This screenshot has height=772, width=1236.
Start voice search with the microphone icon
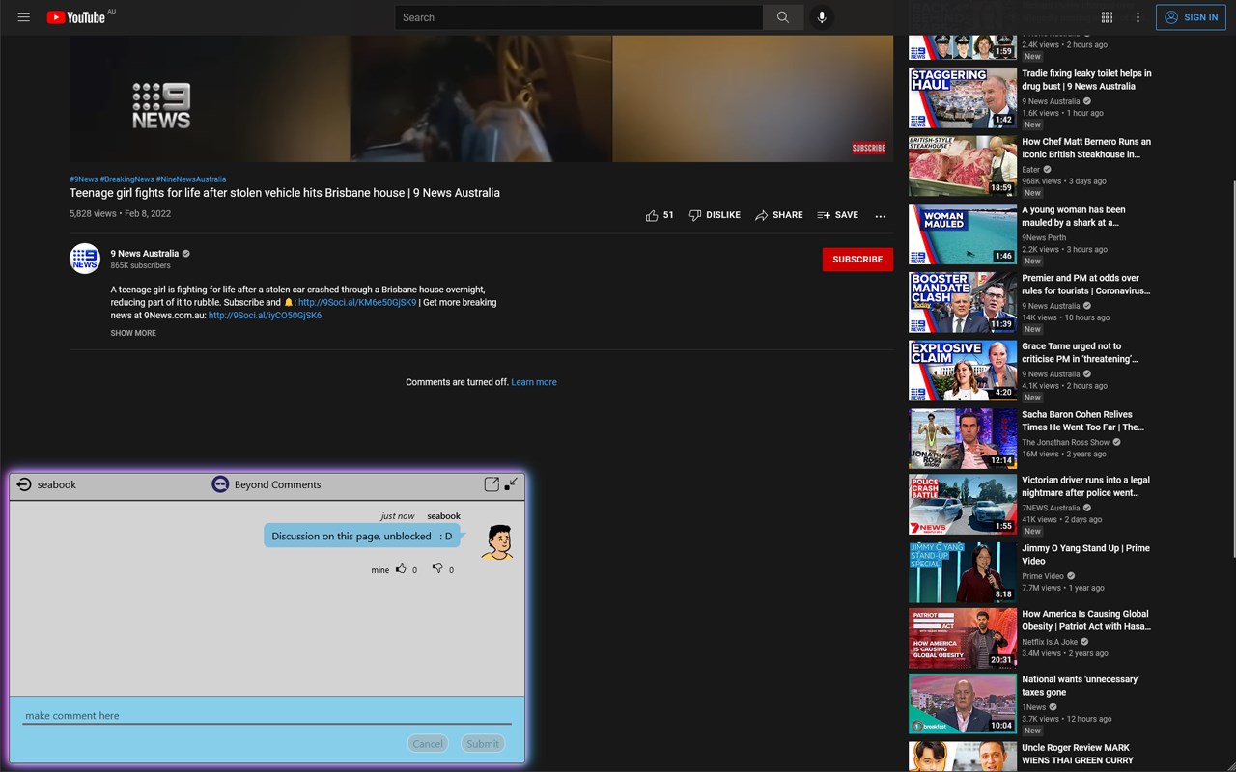(822, 17)
